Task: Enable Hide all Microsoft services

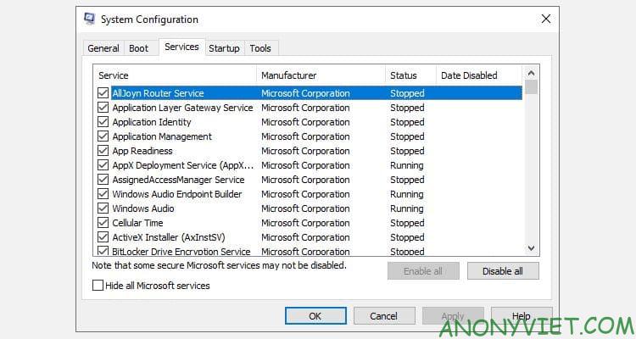Action: pyautogui.click(x=98, y=286)
